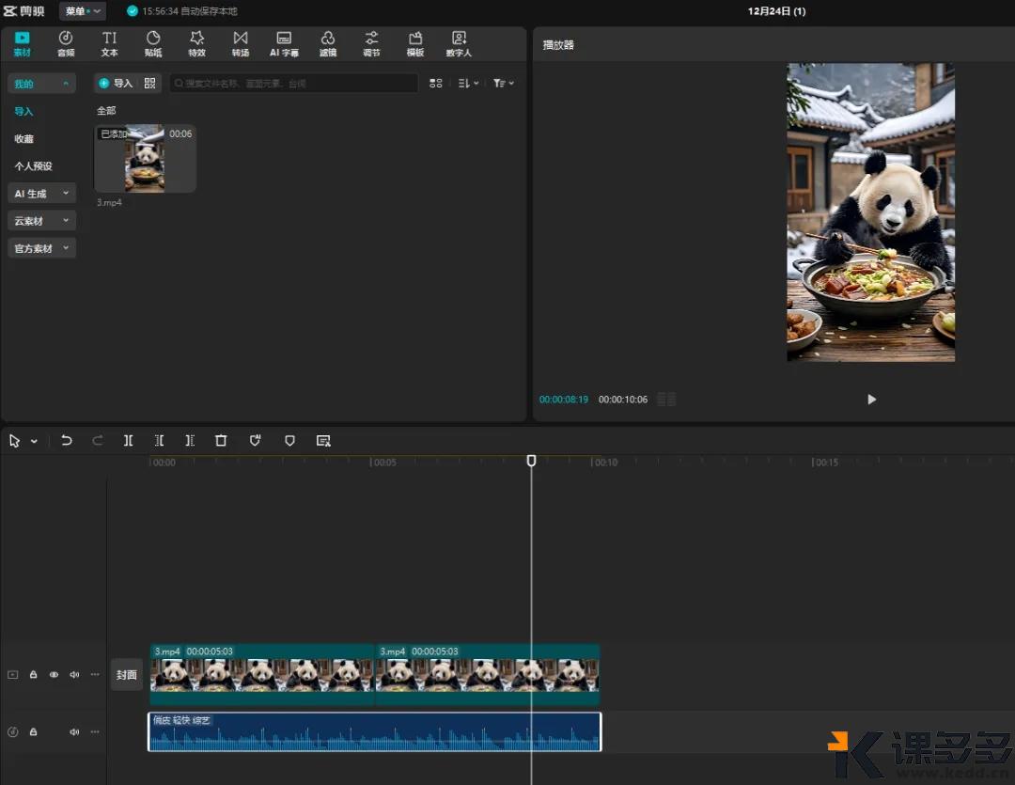The height and width of the screenshot is (785, 1015).
Task: Open the 菜单 dropdown menu
Action: [83, 11]
